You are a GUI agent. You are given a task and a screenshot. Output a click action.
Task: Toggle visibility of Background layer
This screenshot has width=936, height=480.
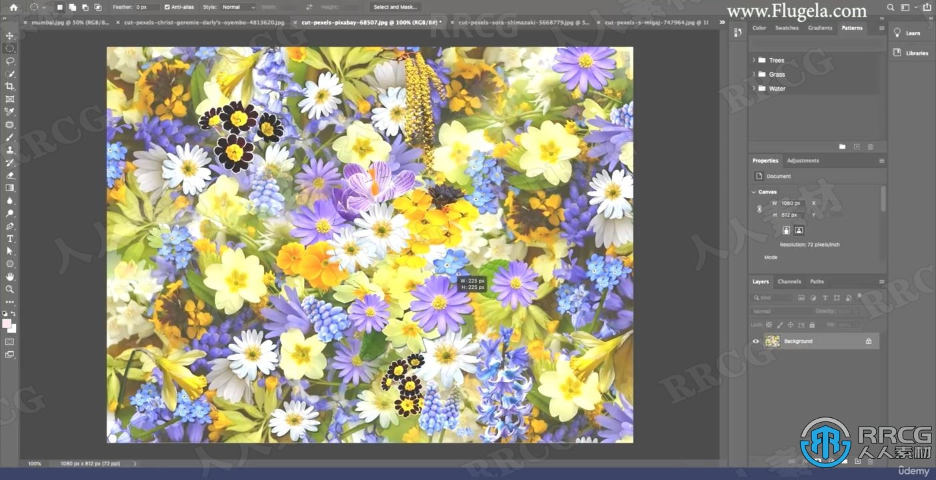[755, 341]
